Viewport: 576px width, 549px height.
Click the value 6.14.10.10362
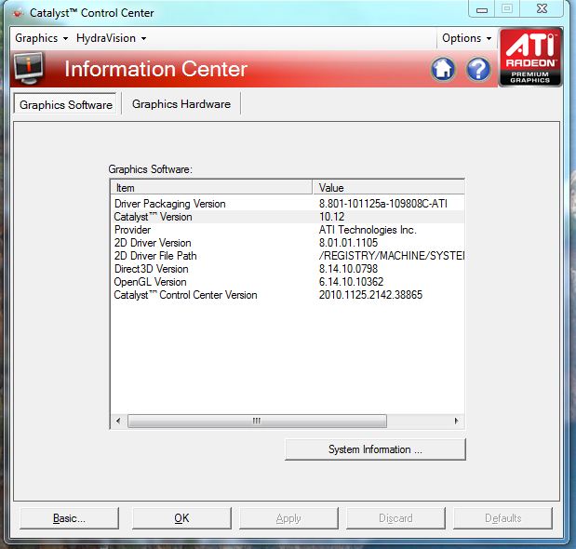pyautogui.click(x=351, y=282)
